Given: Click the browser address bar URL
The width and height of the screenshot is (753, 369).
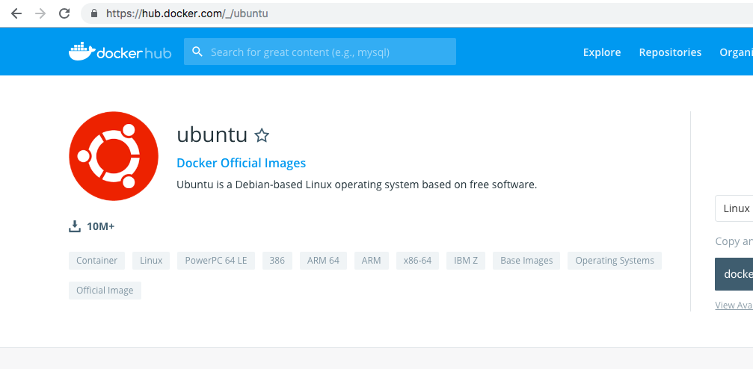Looking at the screenshot, I should (x=187, y=13).
